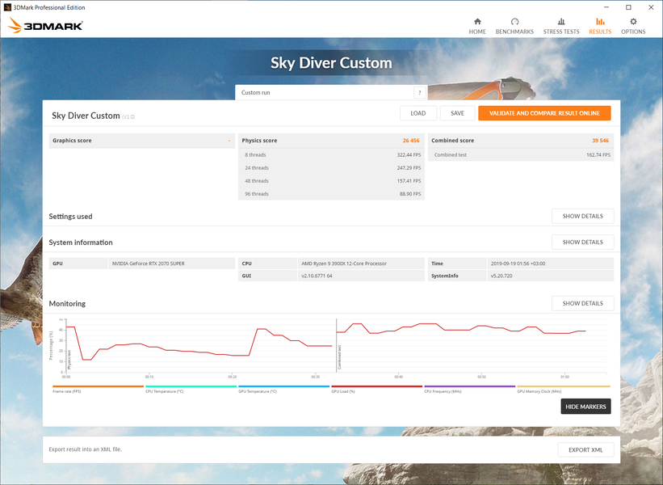The height and width of the screenshot is (485, 663).
Task: Click the LOAD button
Action: click(x=418, y=113)
